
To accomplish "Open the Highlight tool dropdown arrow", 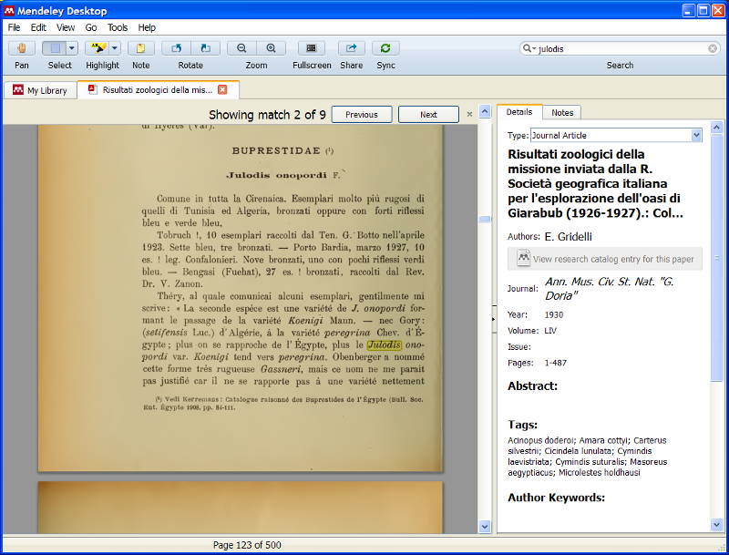I will [115, 48].
